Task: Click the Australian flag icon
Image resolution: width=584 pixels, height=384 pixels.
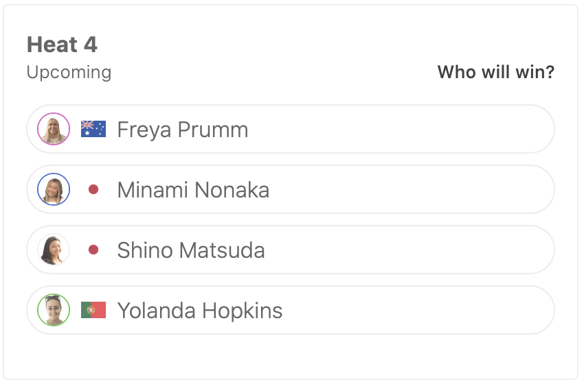Action: tap(93, 129)
